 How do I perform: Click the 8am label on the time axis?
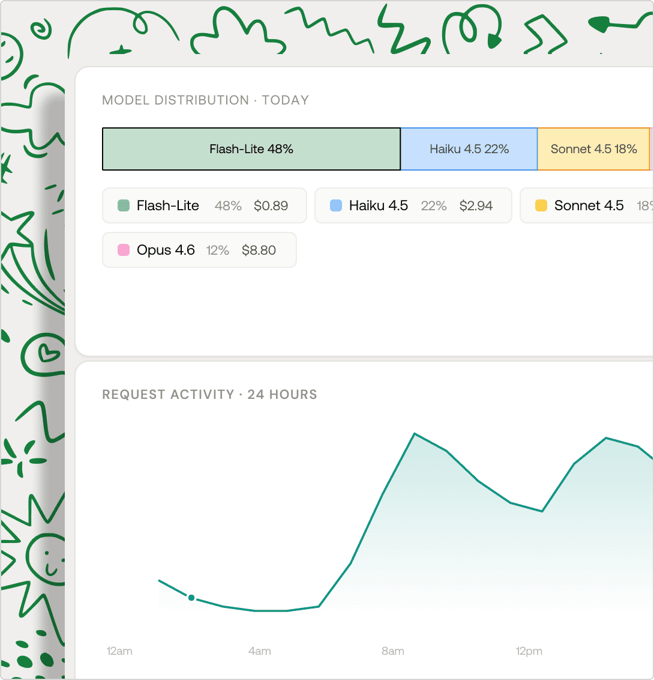[x=392, y=651]
